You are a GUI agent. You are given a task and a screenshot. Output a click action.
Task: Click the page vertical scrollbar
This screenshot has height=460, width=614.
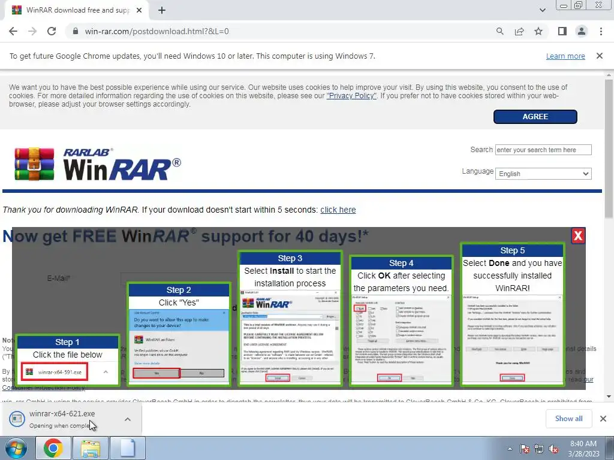pos(609,149)
